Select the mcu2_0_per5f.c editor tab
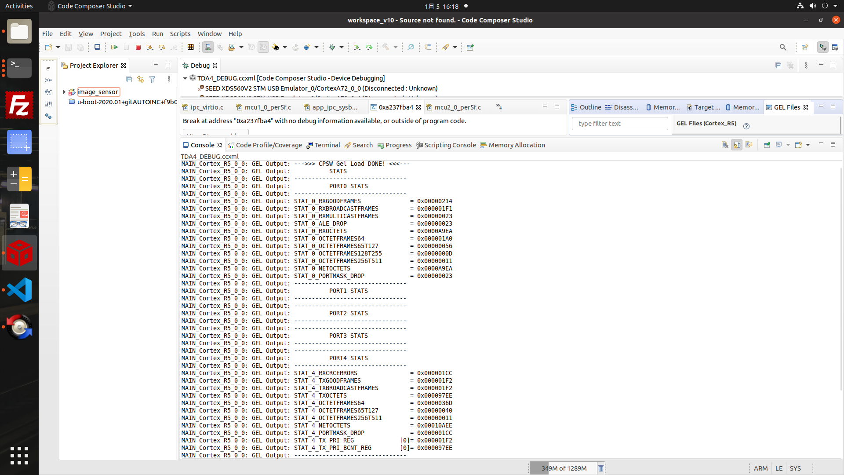844x475 pixels. pos(457,107)
